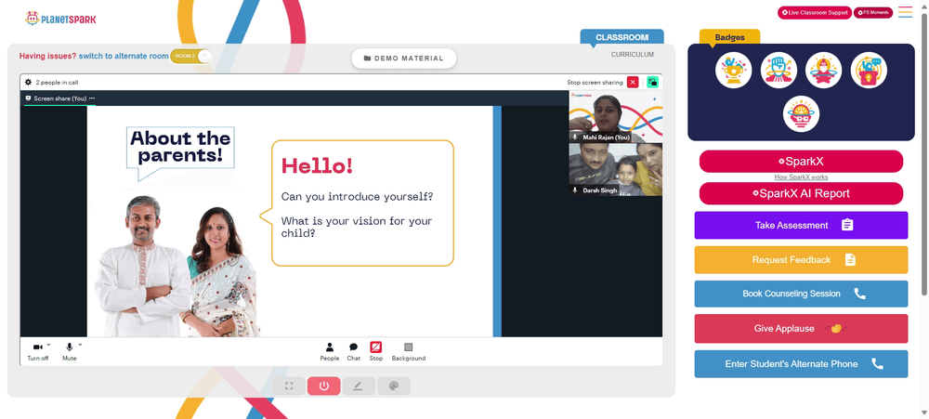Open the People panel

click(x=330, y=351)
